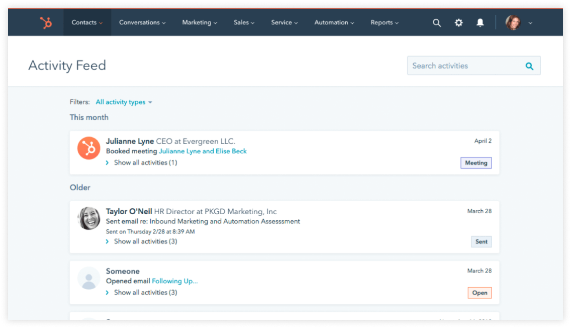This screenshot has width=571, height=328.
Task: Click the Meeting tag badge
Action: [x=476, y=163]
